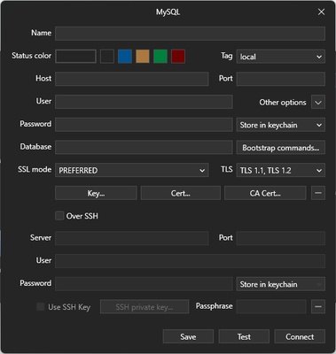This screenshot has height=354, width=336.
Task: Pick the tan status color swatch
Action: (x=143, y=56)
